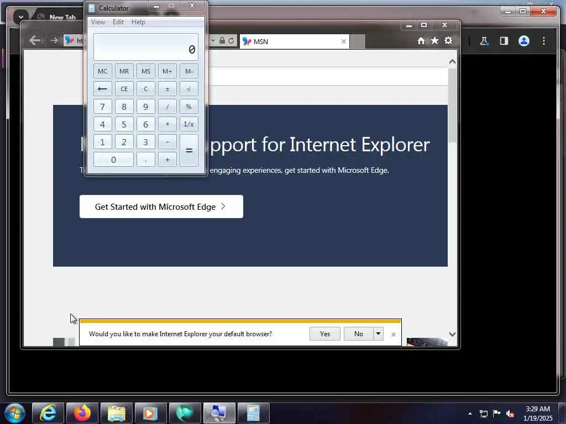566x424 pixels.
Task: Expand the No button dropdown arrow
Action: click(x=378, y=333)
